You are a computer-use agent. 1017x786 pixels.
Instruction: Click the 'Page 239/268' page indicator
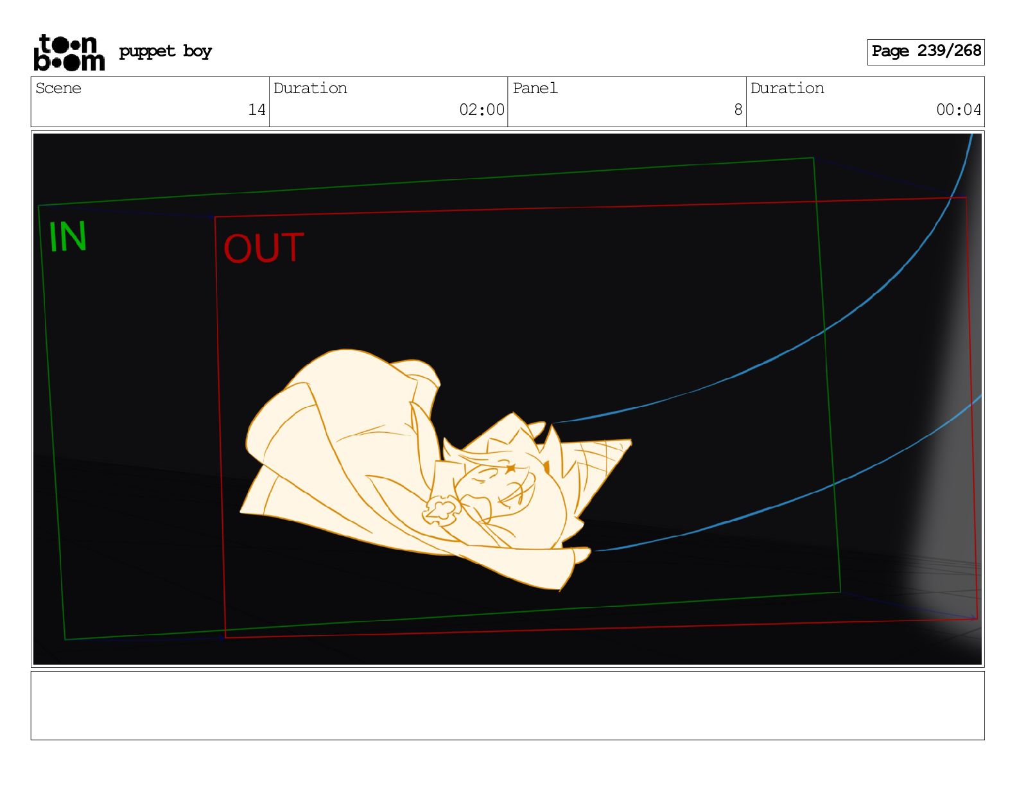(926, 51)
